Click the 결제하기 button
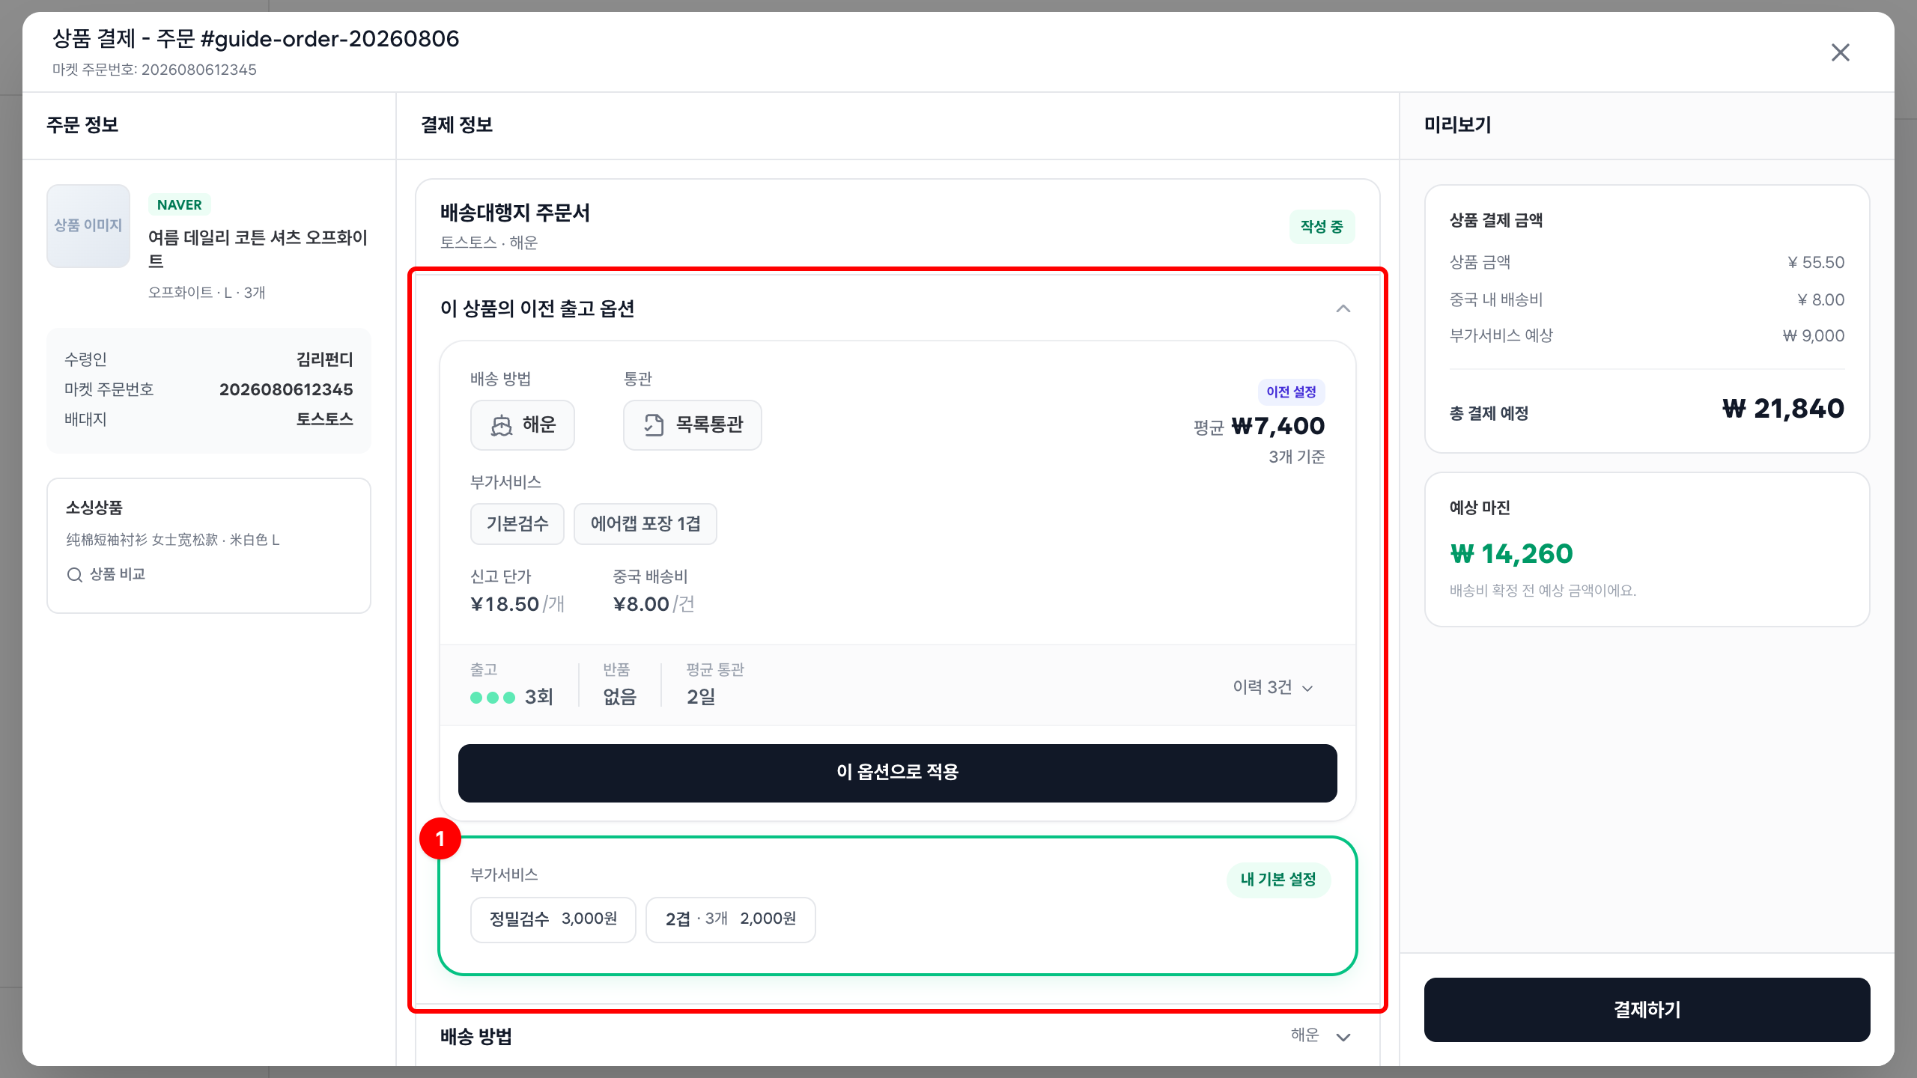Screen dimensions: 1917x1078 coord(1647,1010)
